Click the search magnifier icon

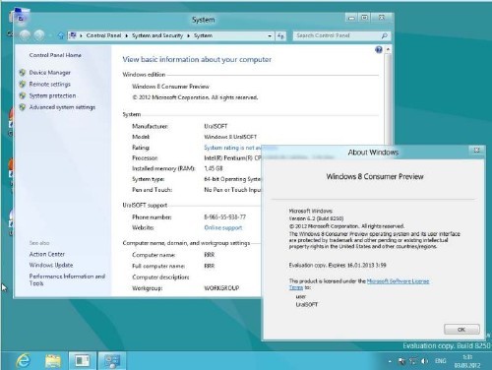tap(385, 35)
